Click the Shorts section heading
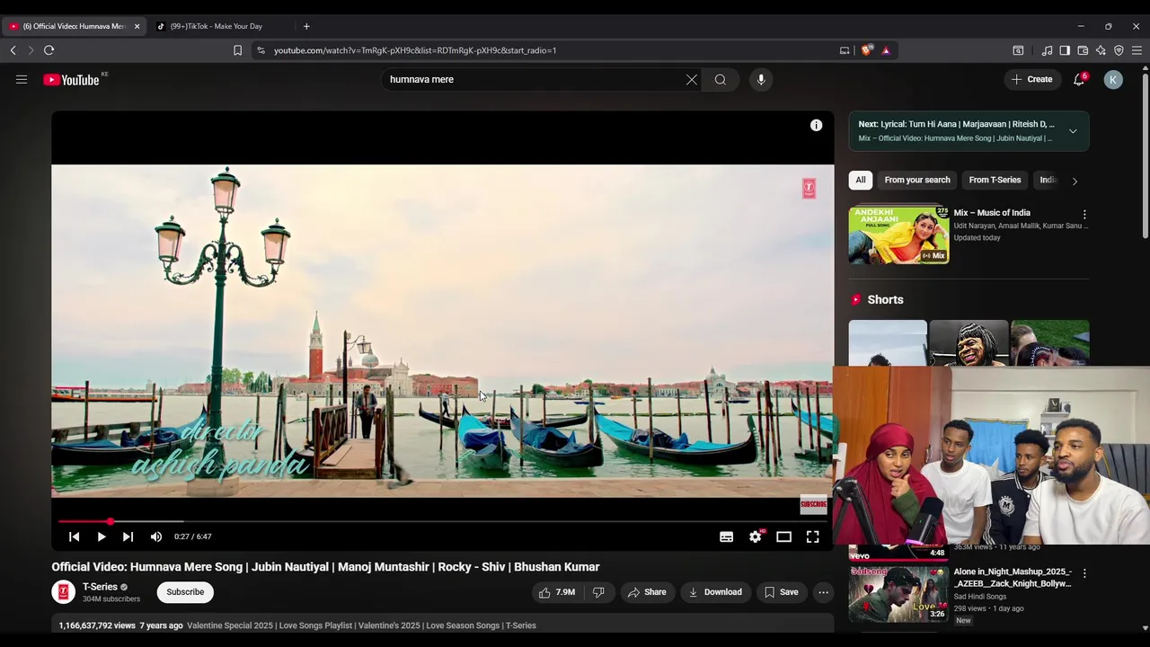Image resolution: width=1150 pixels, height=647 pixels. (885, 299)
